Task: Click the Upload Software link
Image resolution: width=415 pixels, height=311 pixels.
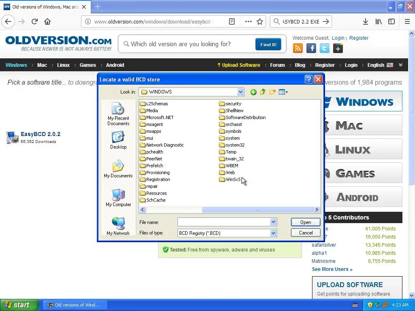Action: click(239, 65)
